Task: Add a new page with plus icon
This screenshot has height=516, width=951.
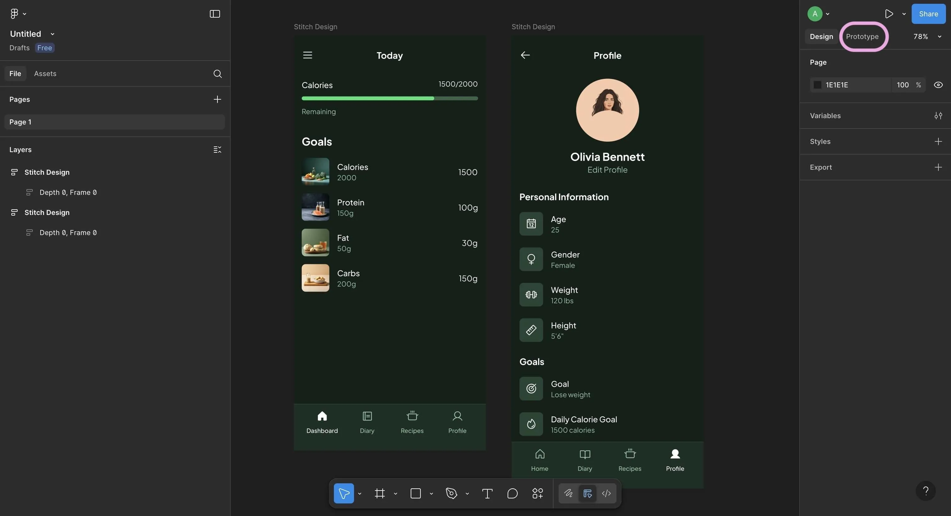Action: pyautogui.click(x=217, y=100)
